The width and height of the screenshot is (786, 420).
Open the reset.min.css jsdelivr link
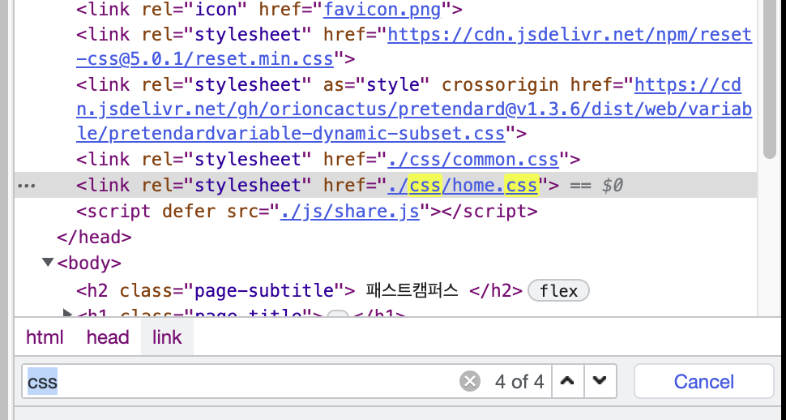click(x=414, y=47)
